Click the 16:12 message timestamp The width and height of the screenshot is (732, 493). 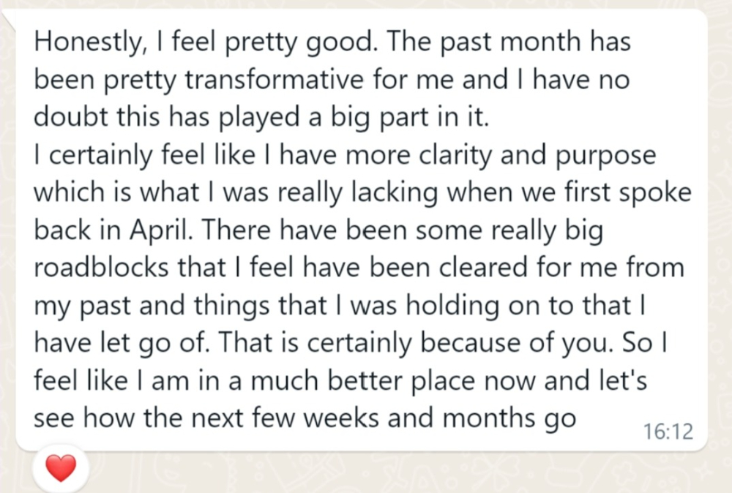(x=668, y=432)
